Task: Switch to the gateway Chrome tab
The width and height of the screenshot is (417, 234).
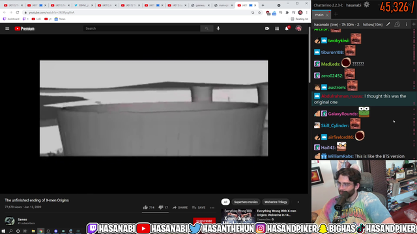Action: click(200, 5)
